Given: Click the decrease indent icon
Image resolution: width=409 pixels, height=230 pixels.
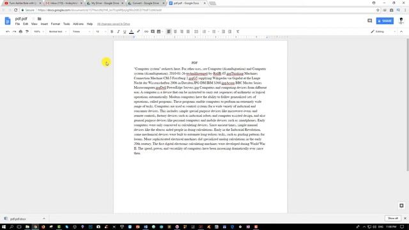Looking at the screenshot, I should coord(223,31).
